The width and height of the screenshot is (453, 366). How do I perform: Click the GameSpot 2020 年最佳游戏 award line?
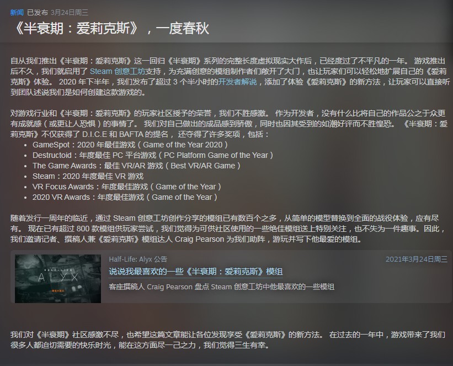click(x=130, y=145)
